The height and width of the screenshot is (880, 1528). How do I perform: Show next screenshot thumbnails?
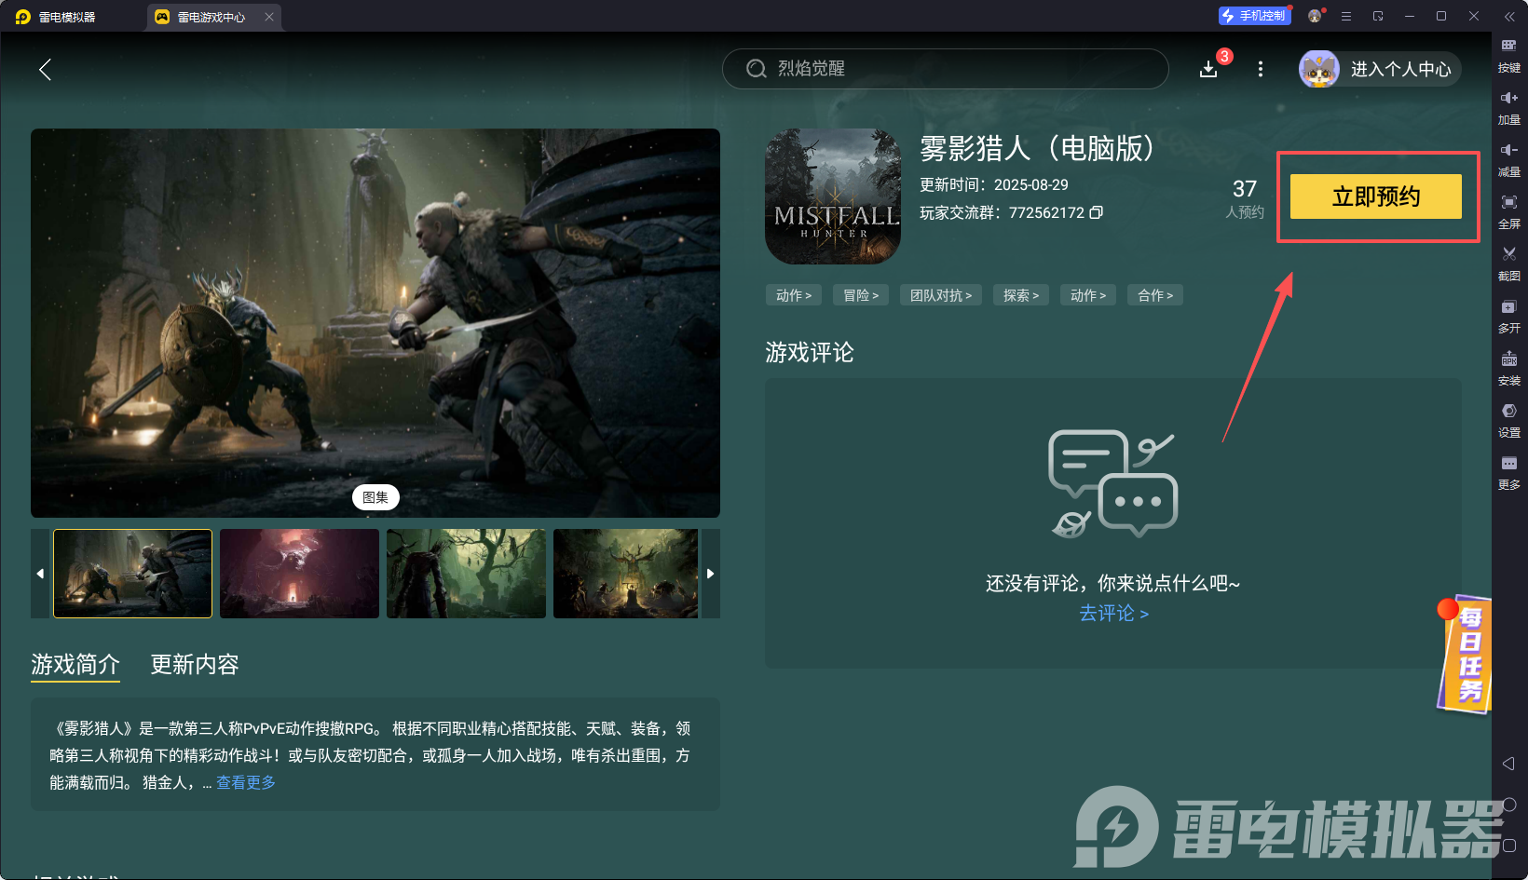tap(711, 574)
